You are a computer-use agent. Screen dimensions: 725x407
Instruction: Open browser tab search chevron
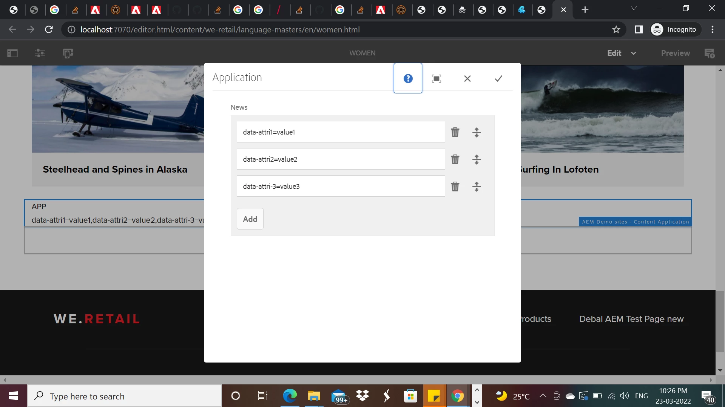pyautogui.click(x=634, y=9)
